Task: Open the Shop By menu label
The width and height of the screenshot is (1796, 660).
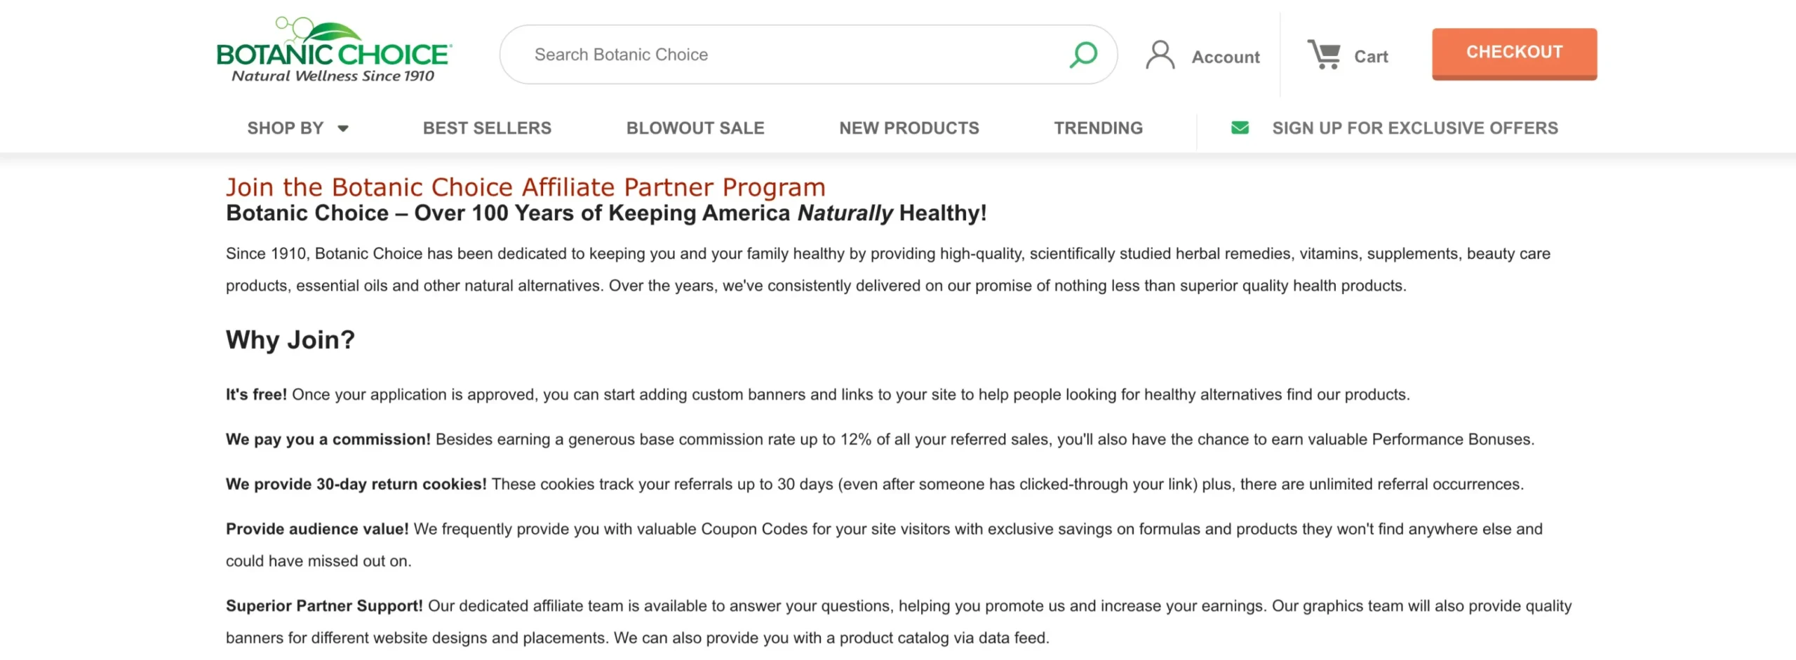Action: click(286, 128)
